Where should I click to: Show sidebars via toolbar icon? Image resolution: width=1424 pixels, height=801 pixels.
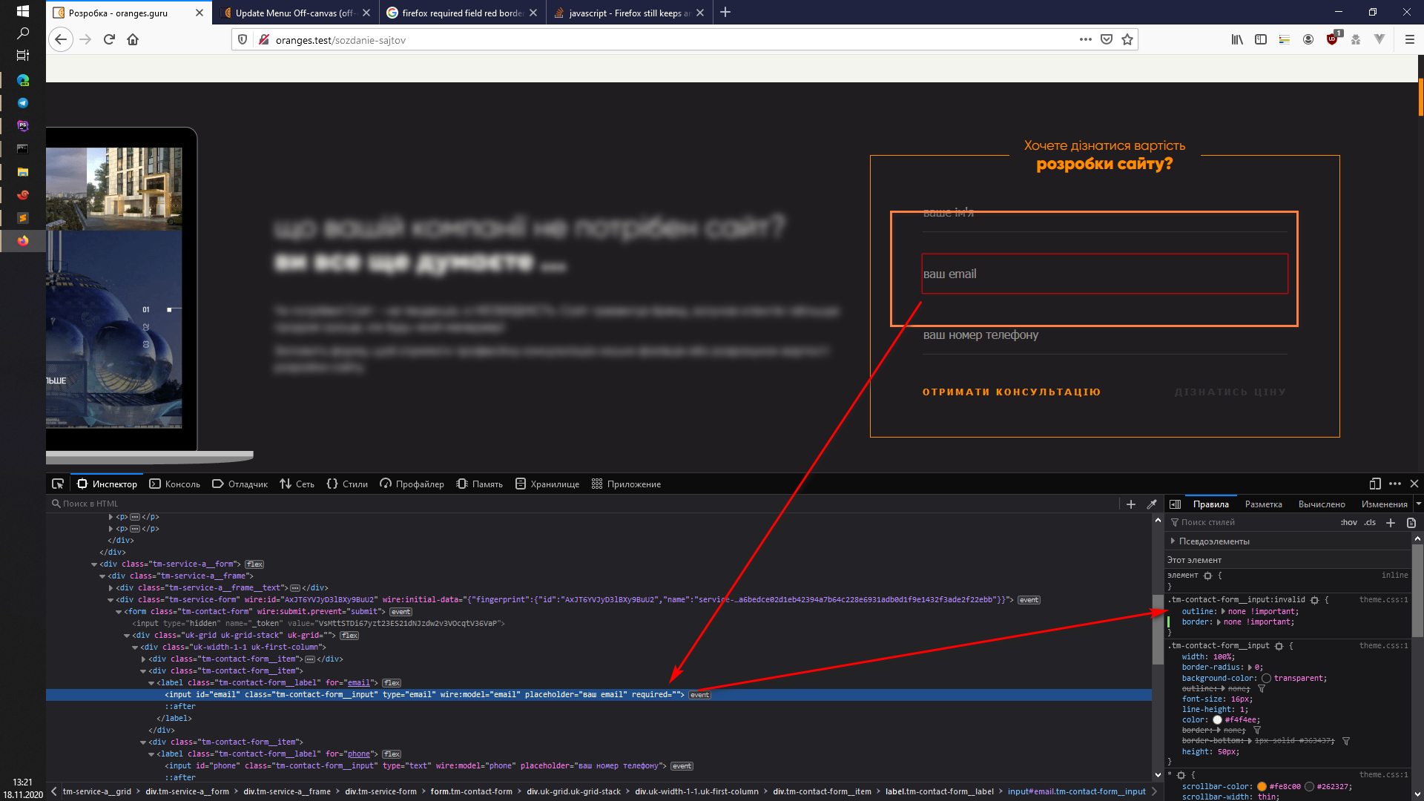pos(1261,39)
